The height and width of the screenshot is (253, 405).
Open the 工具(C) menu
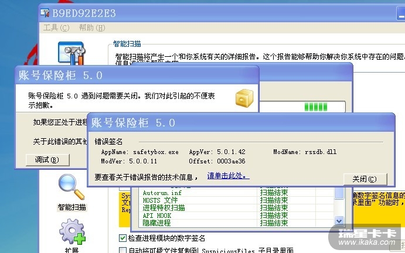coord(56,28)
